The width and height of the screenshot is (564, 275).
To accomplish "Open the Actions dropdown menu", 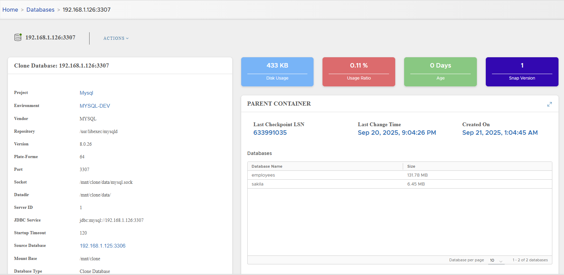I will coord(116,38).
